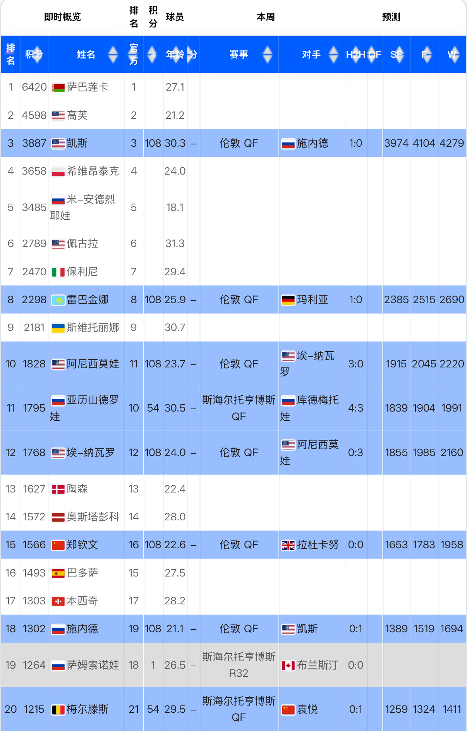Sort by the W prediction column

point(452,55)
